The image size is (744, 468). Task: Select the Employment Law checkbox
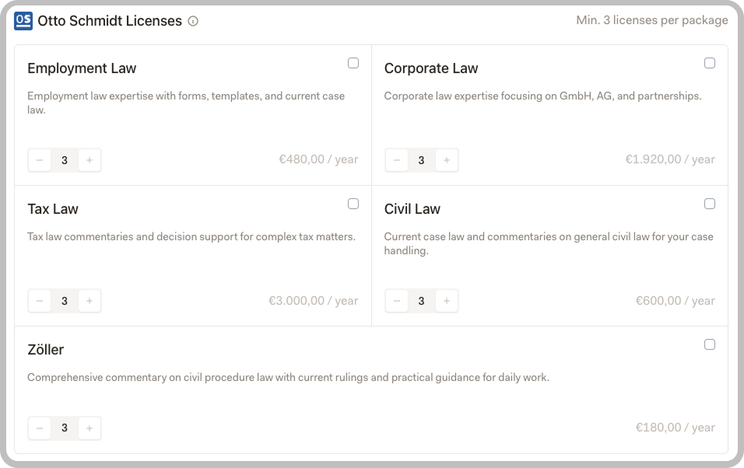click(353, 63)
